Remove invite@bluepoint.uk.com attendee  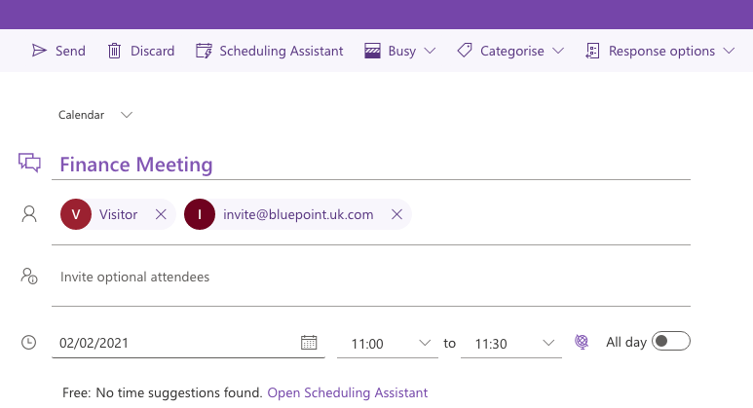tap(396, 214)
